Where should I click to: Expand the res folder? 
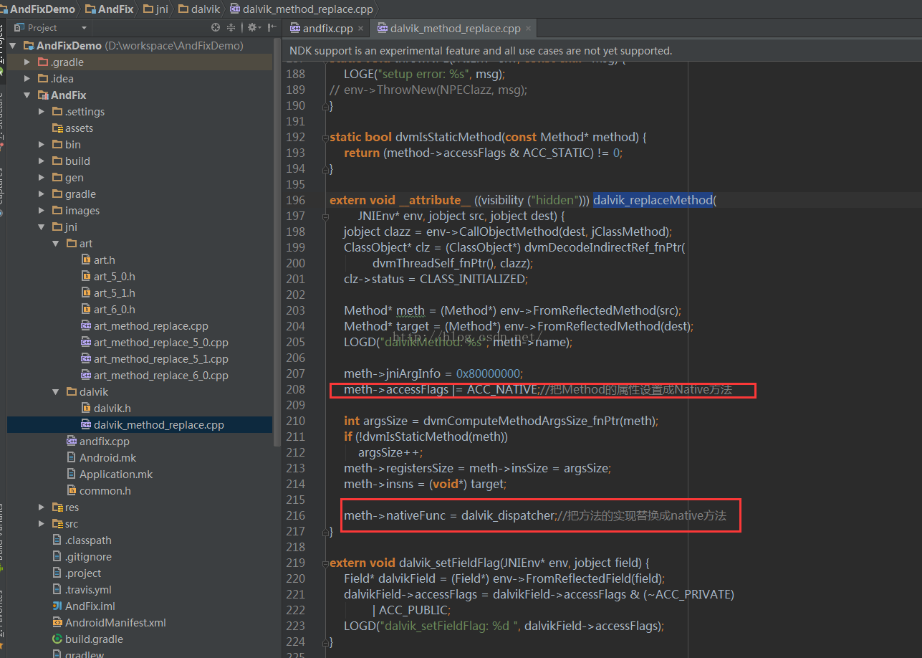pyautogui.click(x=42, y=507)
